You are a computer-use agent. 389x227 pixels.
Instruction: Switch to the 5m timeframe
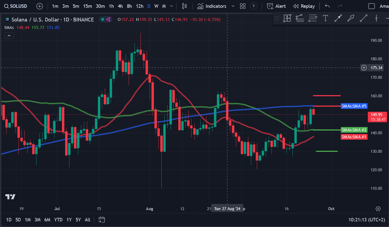pyautogui.click(x=76, y=6)
